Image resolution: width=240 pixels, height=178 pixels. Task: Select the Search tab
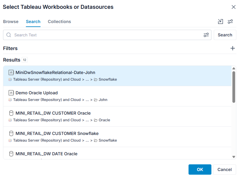click(33, 22)
